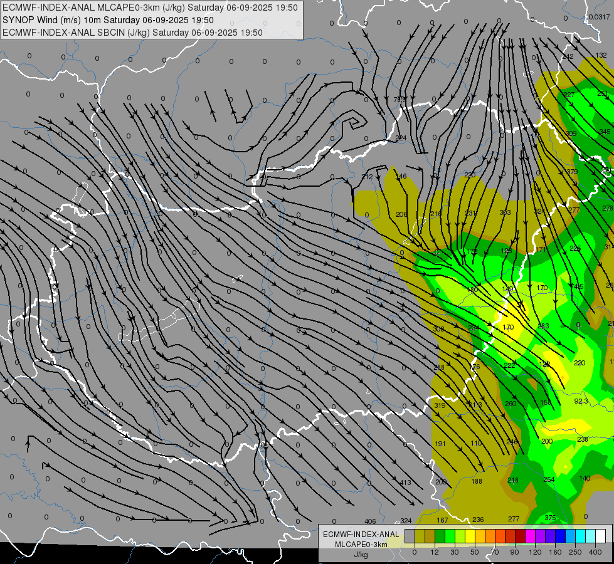Click the map value 191

coord(440,444)
